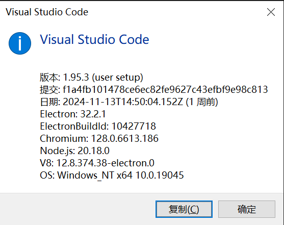Click the 提交 label before the hash
The width and height of the screenshot is (284, 225).
coord(49,90)
